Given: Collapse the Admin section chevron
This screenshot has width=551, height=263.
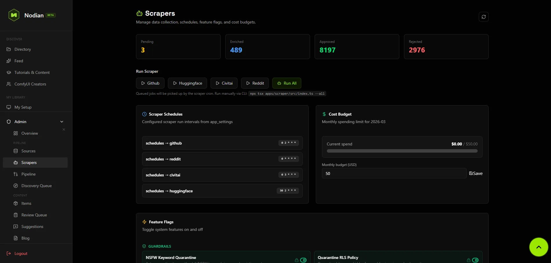Looking at the screenshot, I should pyautogui.click(x=62, y=122).
